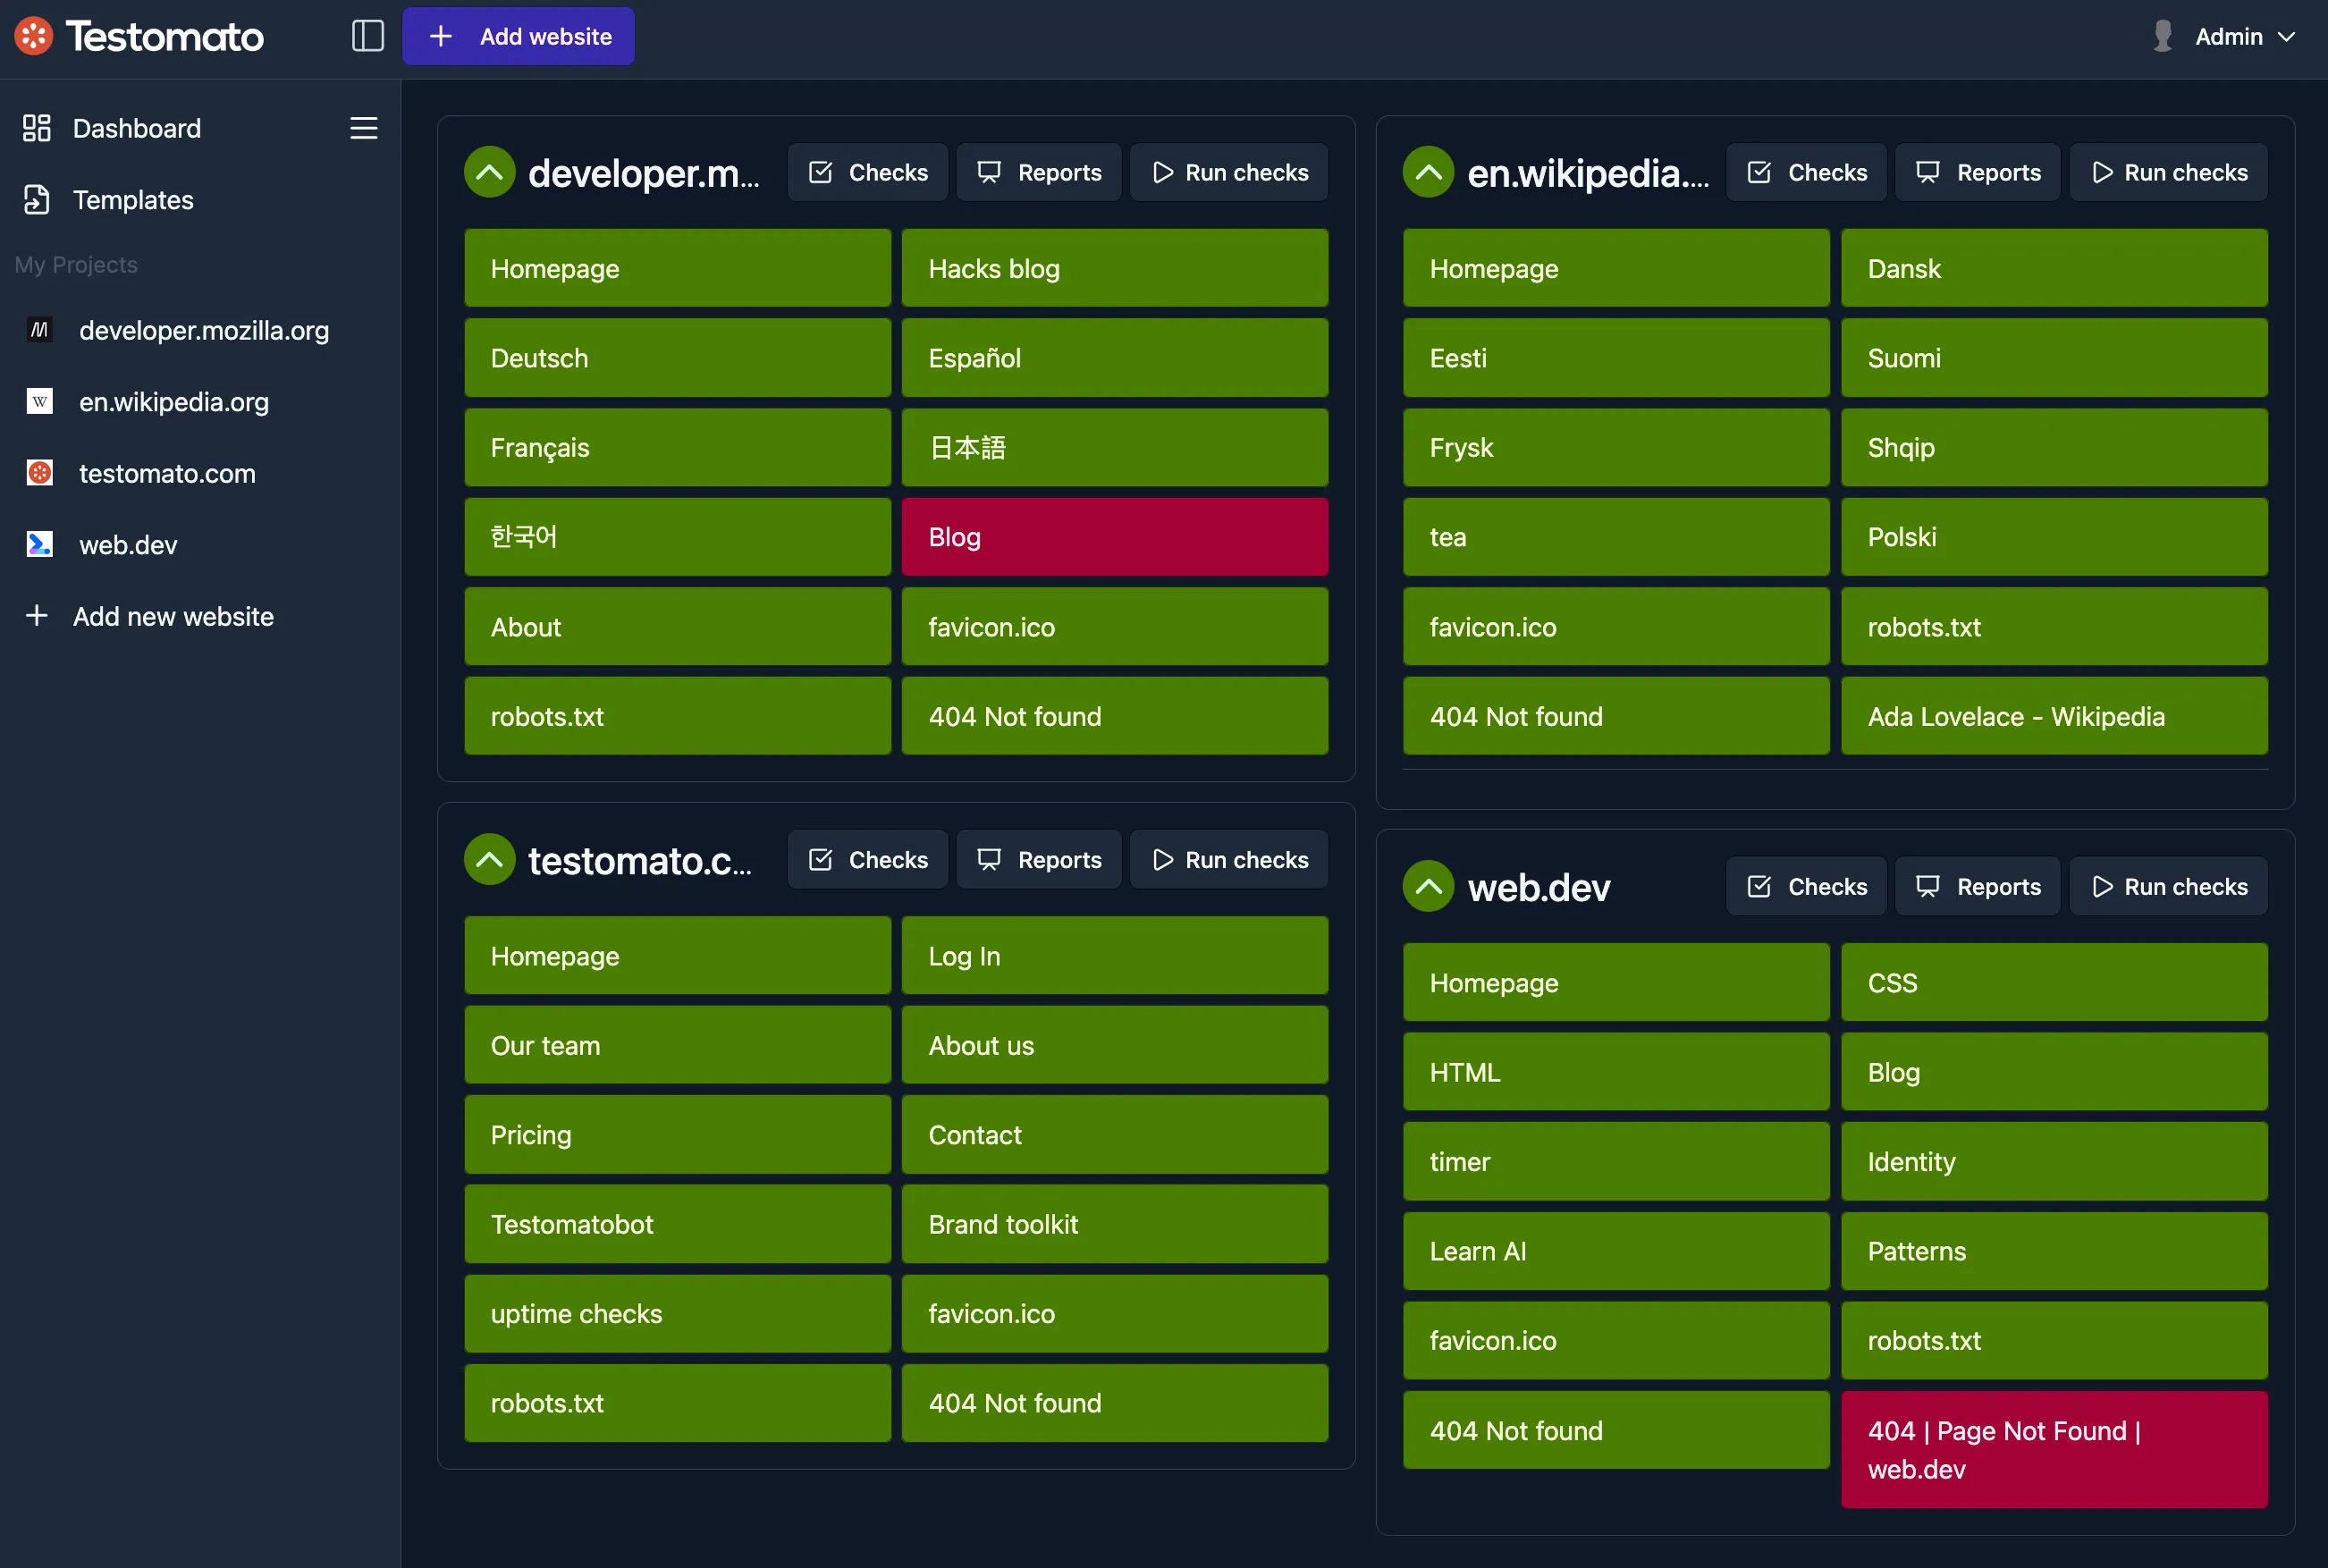Click the hamburger menu next to Dashboard
The width and height of the screenshot is (2328, 1568).
364,128
